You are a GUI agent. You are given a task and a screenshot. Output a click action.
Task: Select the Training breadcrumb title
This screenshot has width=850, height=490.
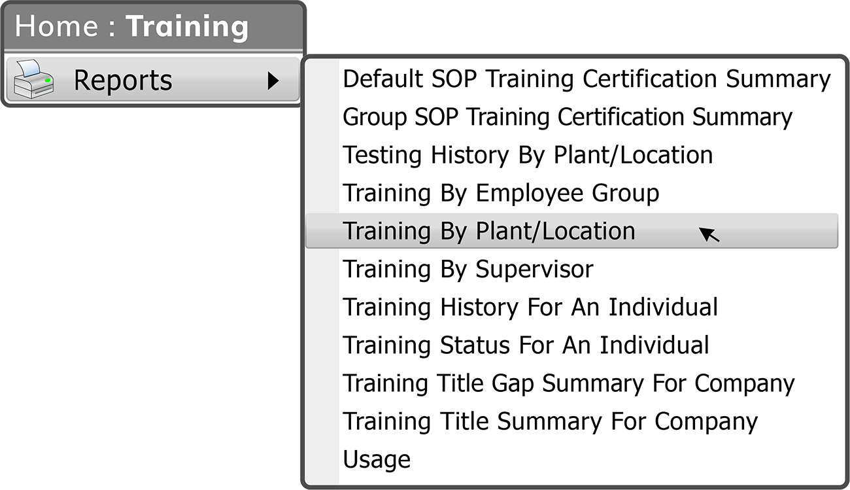(187, 27)
